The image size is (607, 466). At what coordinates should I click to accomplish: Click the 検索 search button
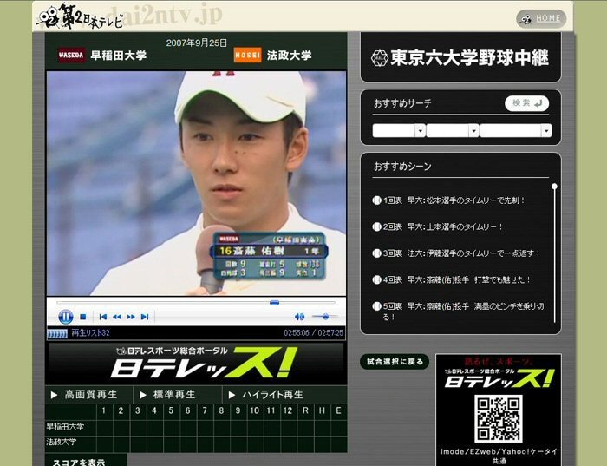(x=526, y=103)
